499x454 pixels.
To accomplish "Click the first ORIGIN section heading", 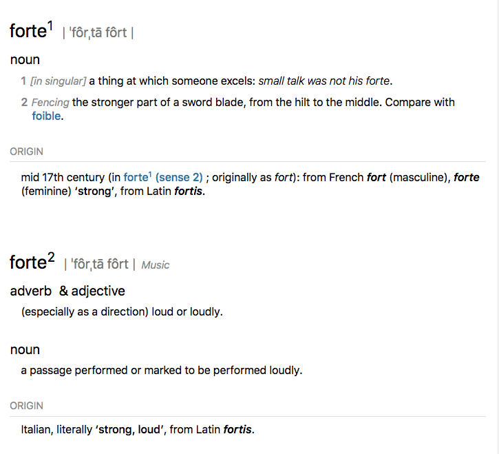I will (x=26, y=152).
